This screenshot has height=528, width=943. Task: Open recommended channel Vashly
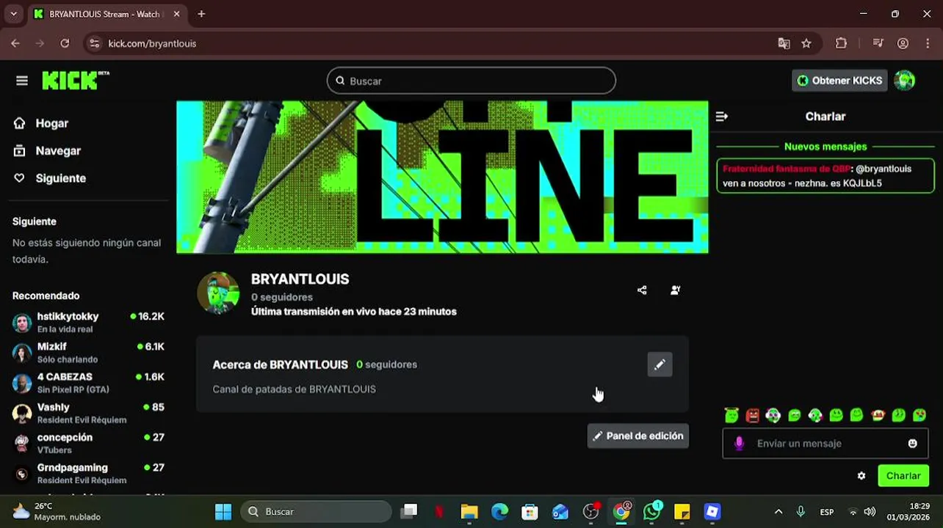88,413
